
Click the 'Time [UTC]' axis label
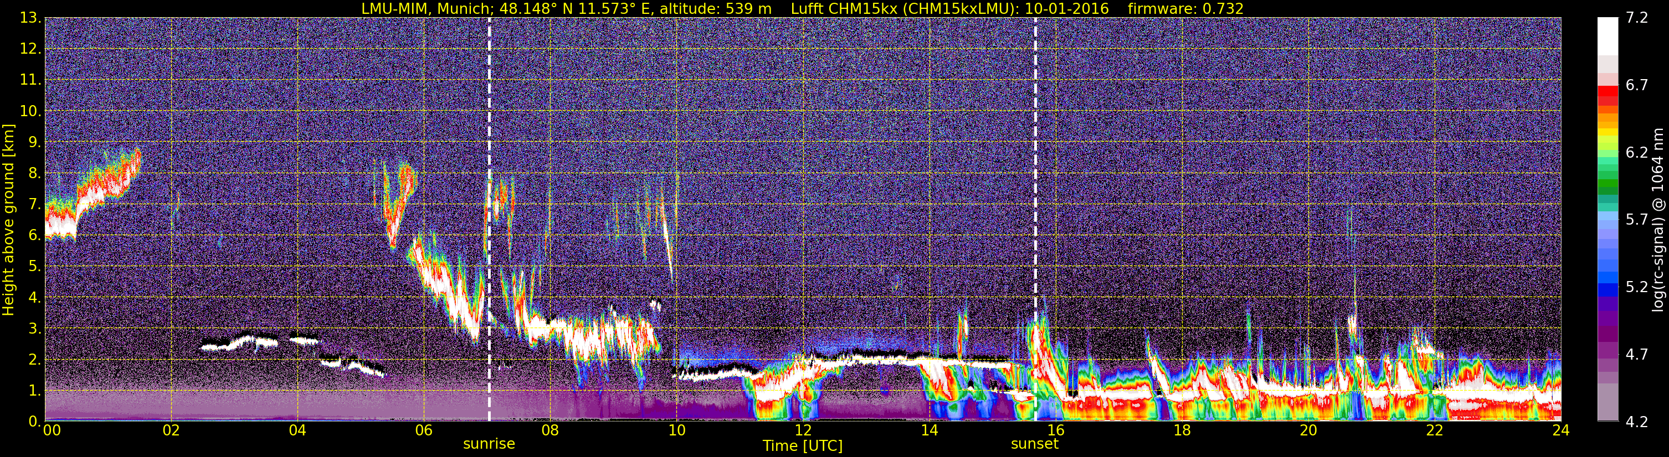click(803, 445)
